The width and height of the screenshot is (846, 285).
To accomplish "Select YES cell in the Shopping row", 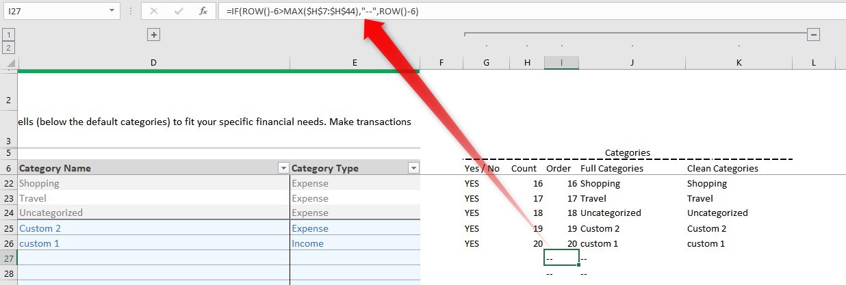I will point(486,183).
